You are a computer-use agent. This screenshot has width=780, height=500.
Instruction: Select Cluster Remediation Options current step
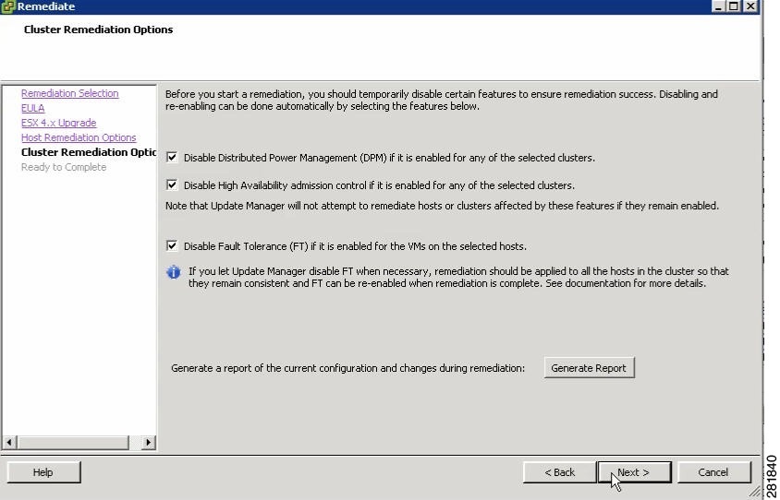click(89, 152)
